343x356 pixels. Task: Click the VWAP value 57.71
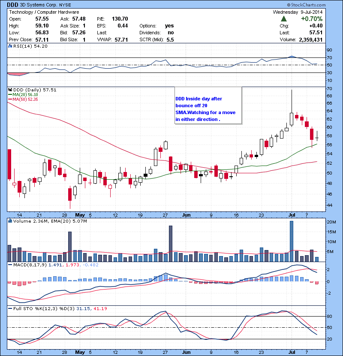pos(121,40)
